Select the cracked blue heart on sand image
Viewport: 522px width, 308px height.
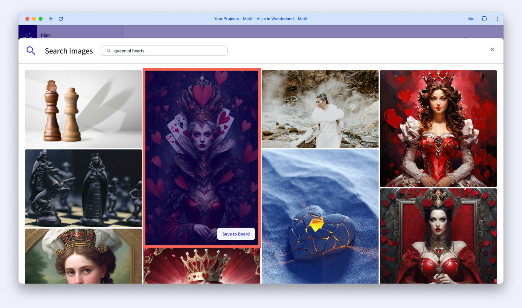point(320,217)
